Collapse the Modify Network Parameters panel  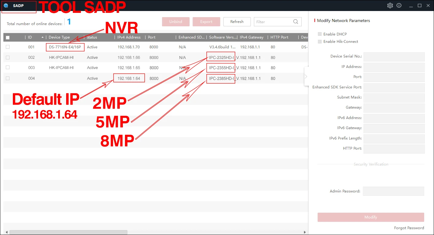point(306,76)
